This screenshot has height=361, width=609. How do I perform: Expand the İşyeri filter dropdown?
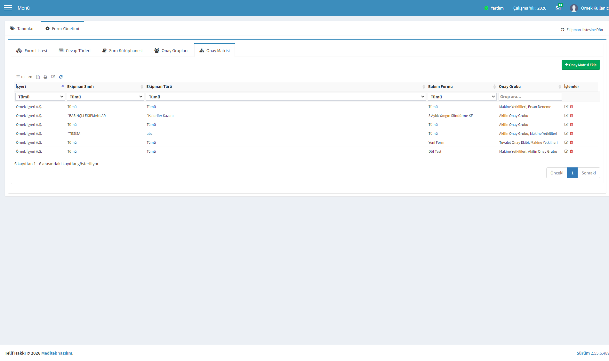pyautogui.click(x=40, y=97)
